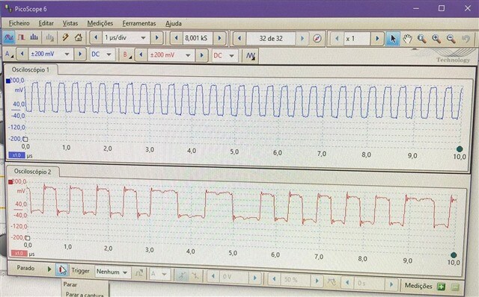Click the auto setup lightning icon
The image size is (479, 297).
[65, 38]
